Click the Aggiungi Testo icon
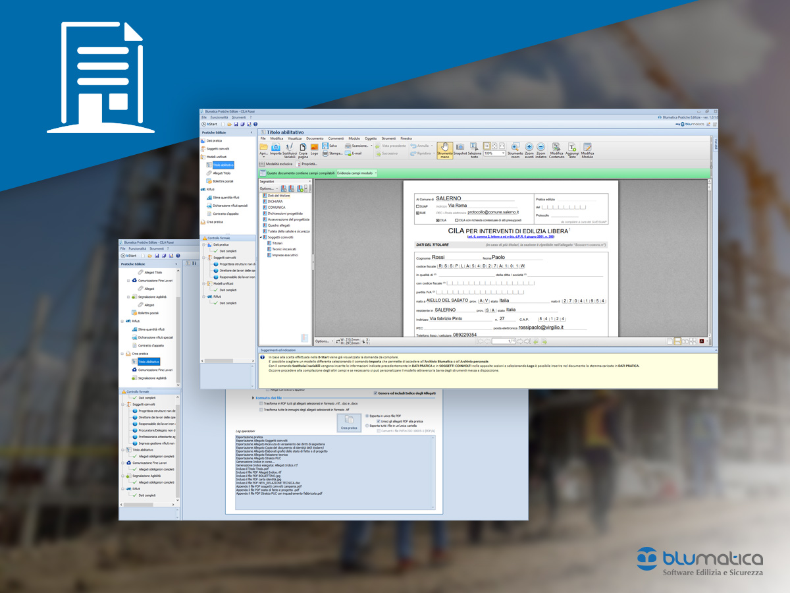790x593 pixels. point(572,147)
